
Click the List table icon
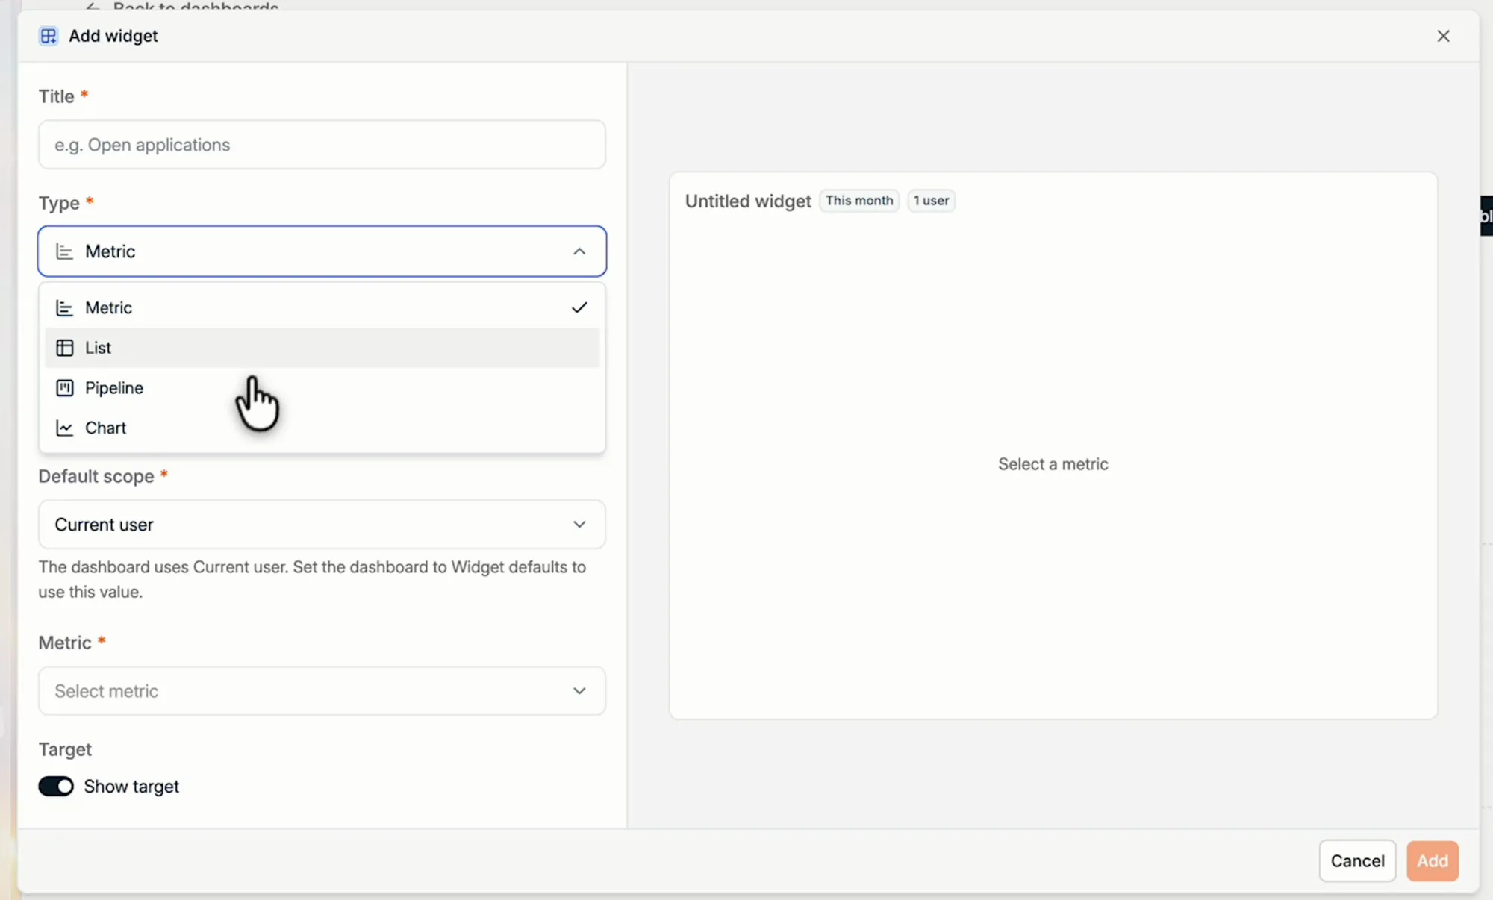pos(65,348)
